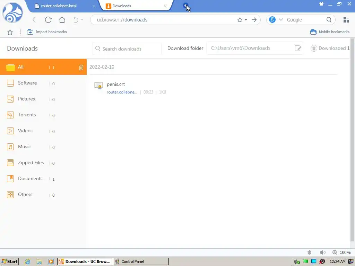Click the router.collabne... source link
Screen dimensions: 355x266
(x=122, y=92)
